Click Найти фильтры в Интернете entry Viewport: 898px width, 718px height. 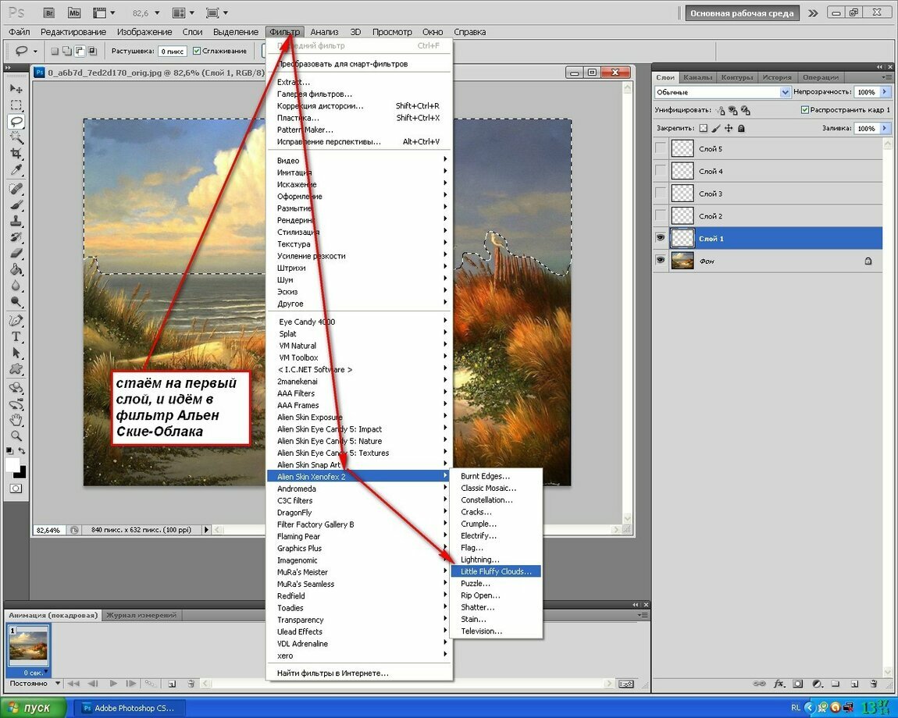(x=333, y=674)
